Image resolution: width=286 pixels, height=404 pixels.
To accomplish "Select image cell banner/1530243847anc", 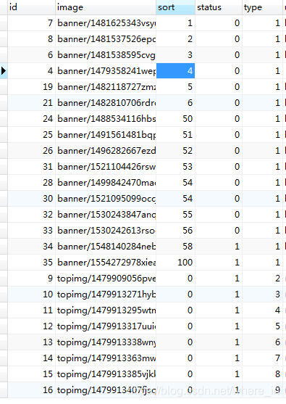I will [x=106, y=215].
